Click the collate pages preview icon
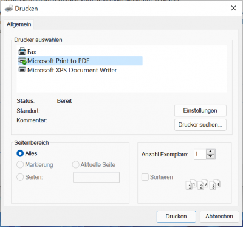Image resolution: width=243 pixels, height=227 pixels. coord(203,184)
